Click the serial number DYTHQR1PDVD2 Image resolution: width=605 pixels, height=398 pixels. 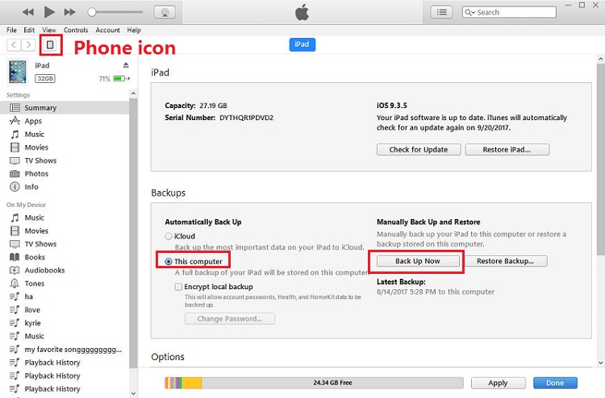pos(246,118)
